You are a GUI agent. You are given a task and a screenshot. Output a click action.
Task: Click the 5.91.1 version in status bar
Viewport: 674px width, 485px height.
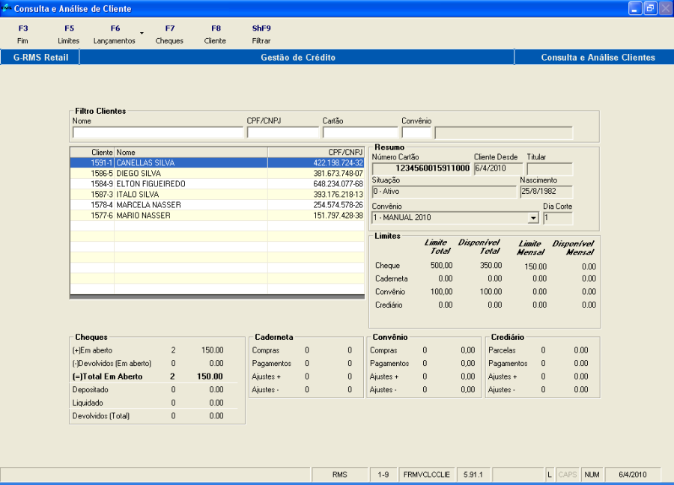pos(473,475)
